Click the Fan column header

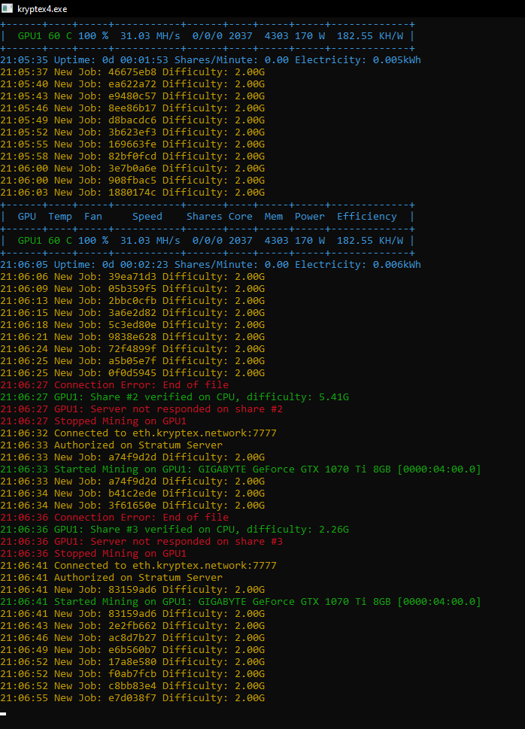point(93,217)
